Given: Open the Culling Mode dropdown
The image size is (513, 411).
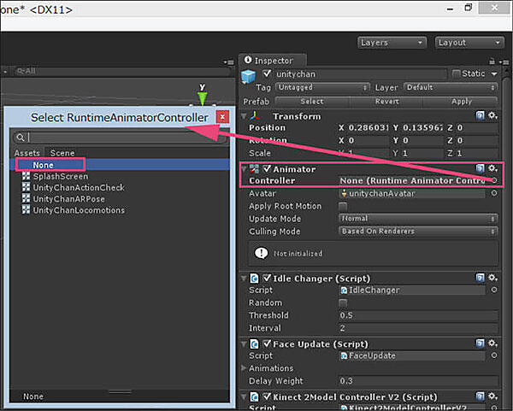Looking at the screenshot, I should click(418, 232).
